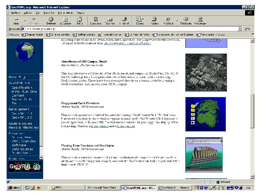The image size is (259, 194).
Task: Click the sidebar menu scroll down arrow
Action: 41,158
